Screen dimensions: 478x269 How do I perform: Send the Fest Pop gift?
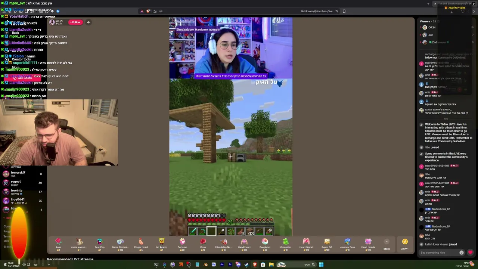coord(100,244)
